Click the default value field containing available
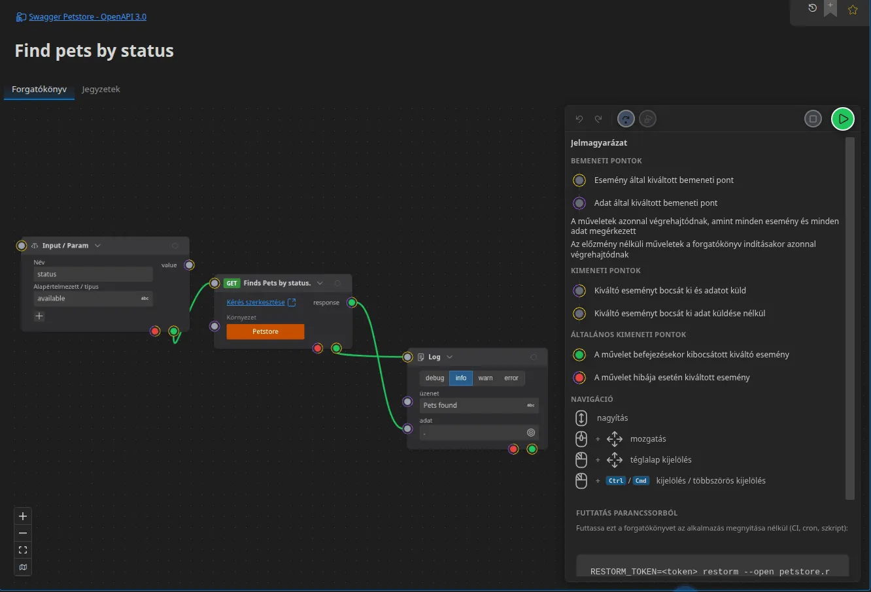871x592 pixels. (x=93, y=299)
